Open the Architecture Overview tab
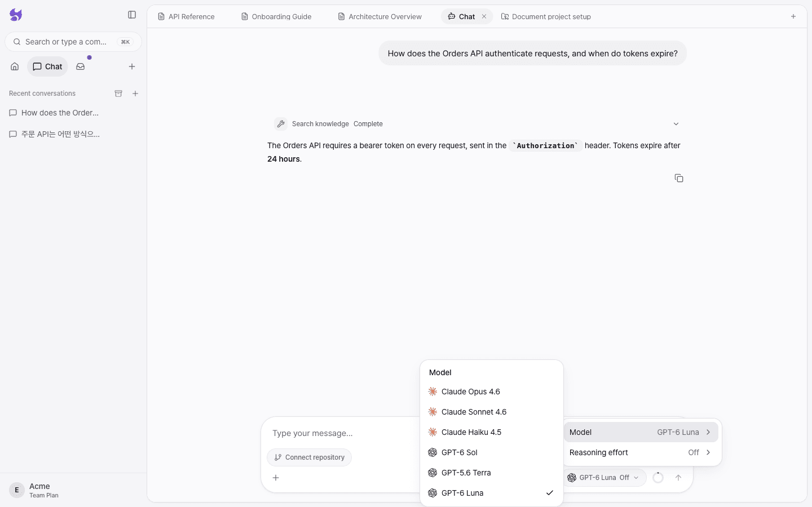Image resolution: width=812 pixels, height=507 pixels. tap(379, 16)
